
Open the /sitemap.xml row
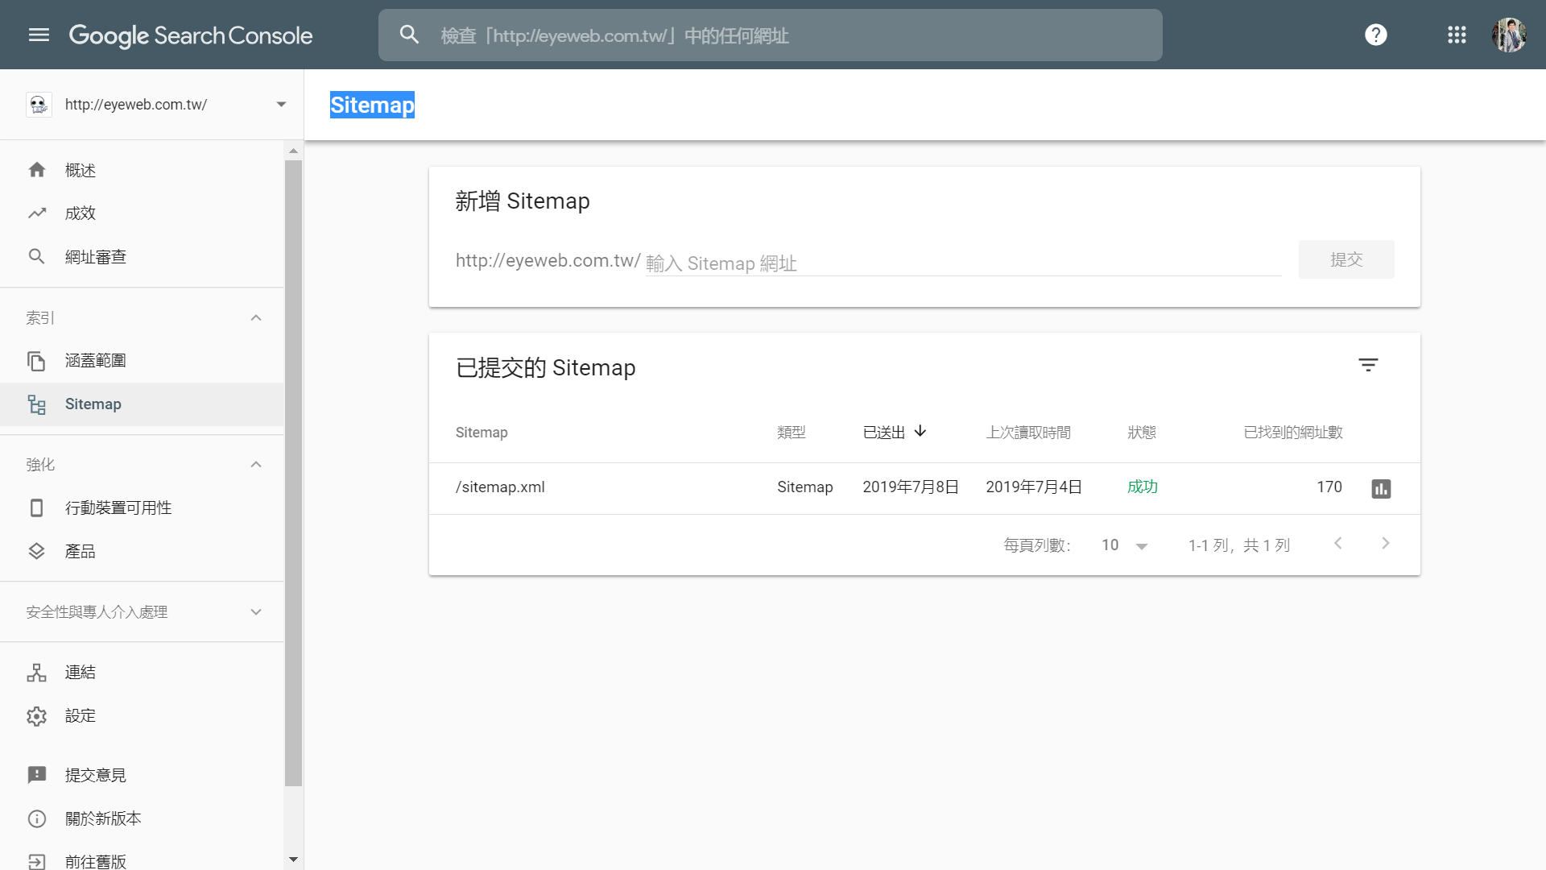(924, 488)
